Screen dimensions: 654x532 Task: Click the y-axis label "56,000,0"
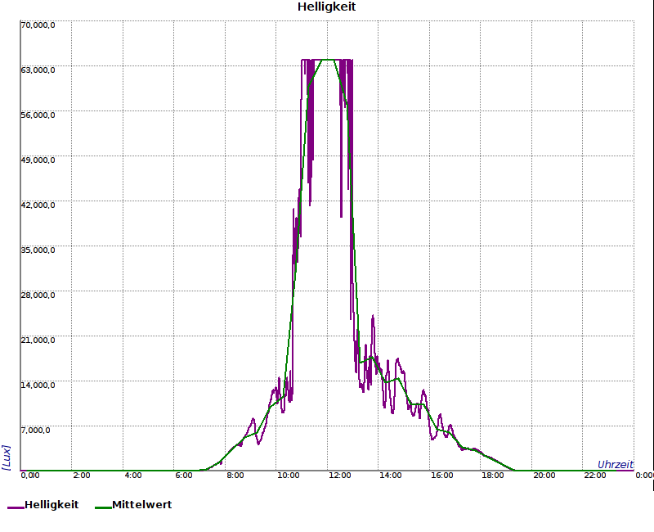pyautogui.click(x=38, y=115)
